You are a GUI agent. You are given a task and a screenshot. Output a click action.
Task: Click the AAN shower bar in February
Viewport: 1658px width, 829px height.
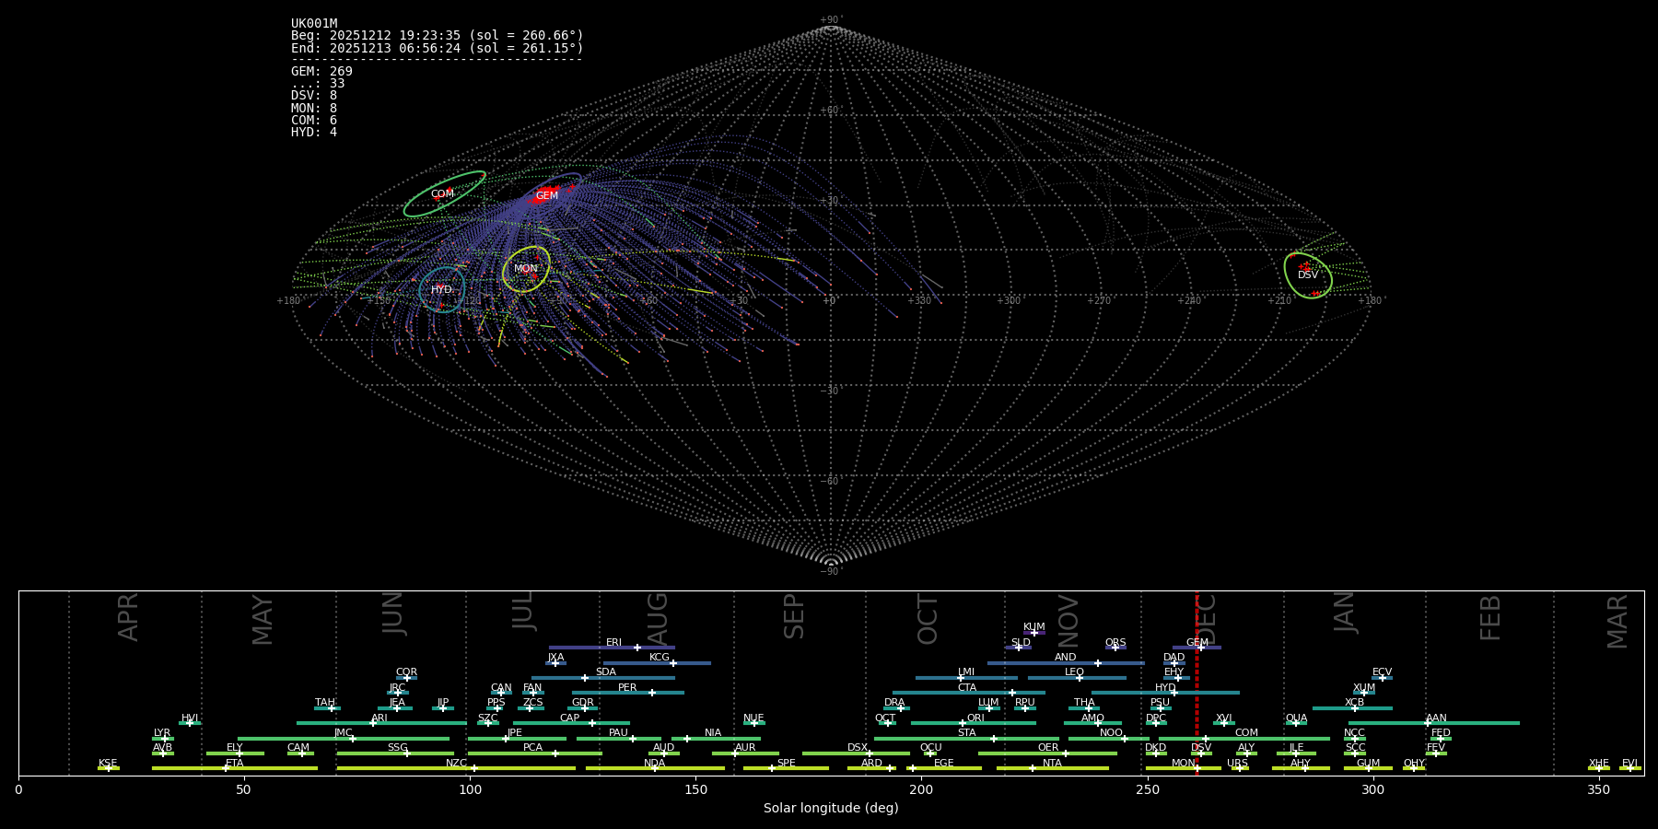tap(1434, 723)
